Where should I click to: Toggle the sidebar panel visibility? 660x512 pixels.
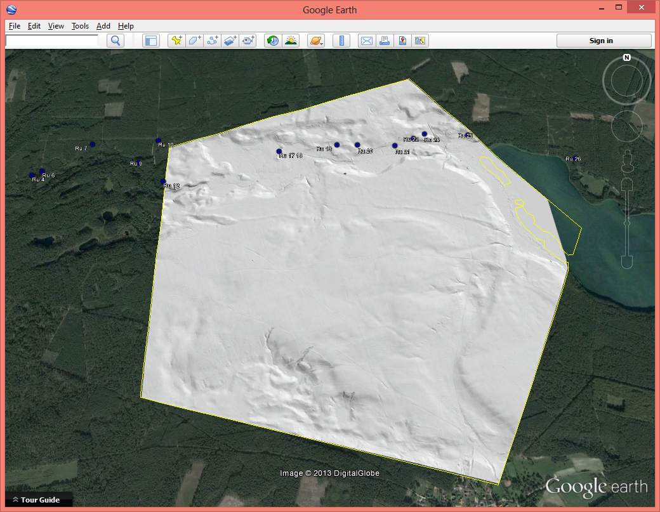150,41
